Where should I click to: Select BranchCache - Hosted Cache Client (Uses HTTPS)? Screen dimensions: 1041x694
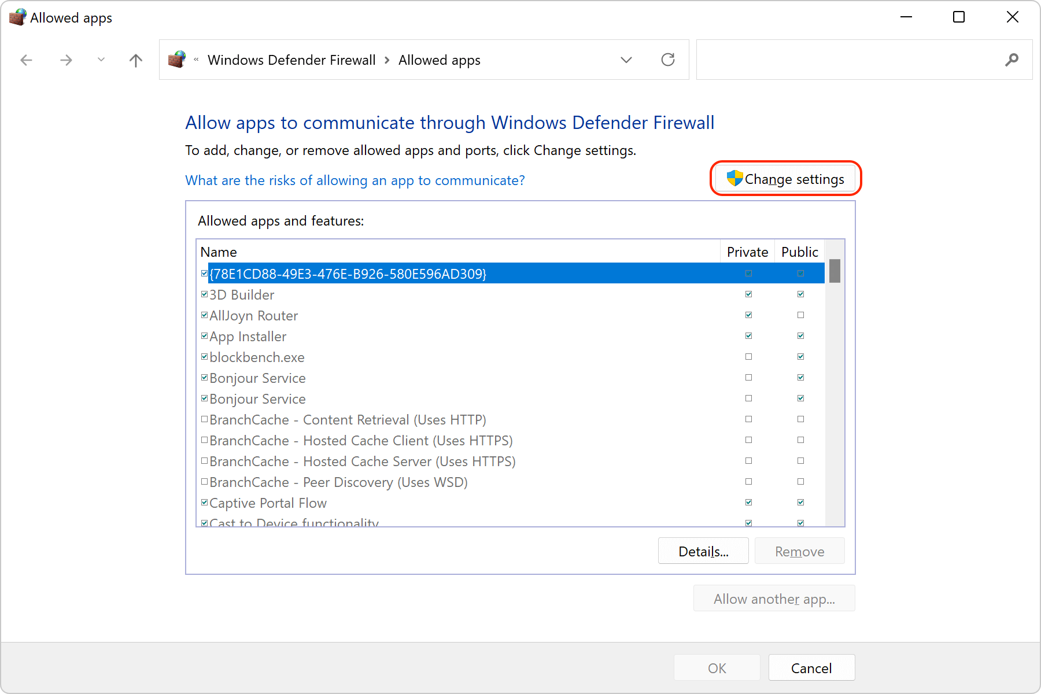pos(511,441)
